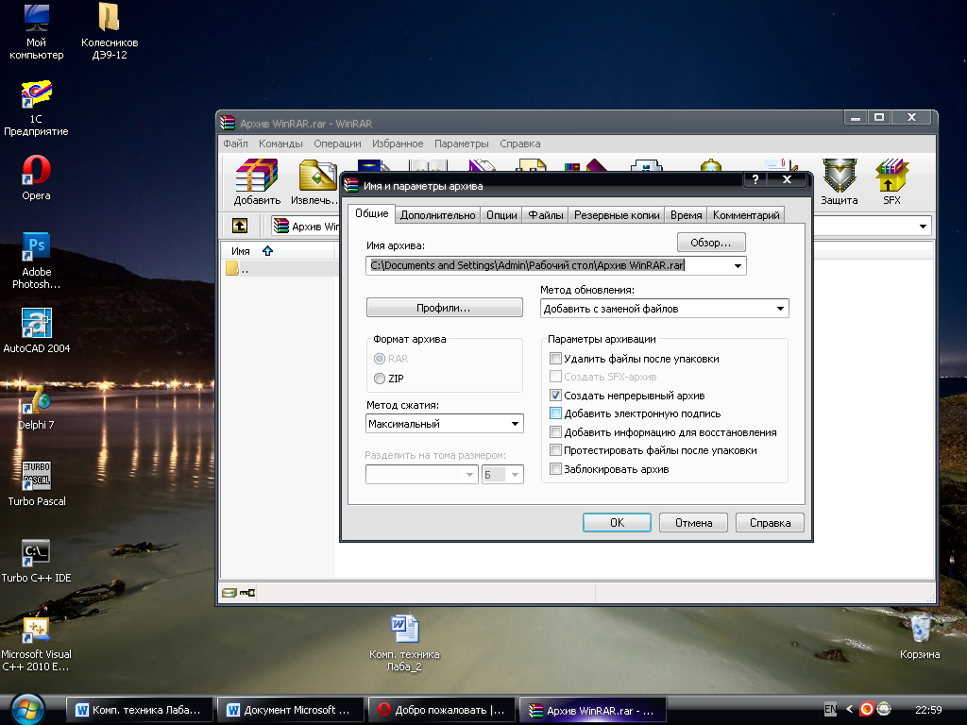Open Мой компьютер desktop icon

pyautogui.click(x=37, y=31)
